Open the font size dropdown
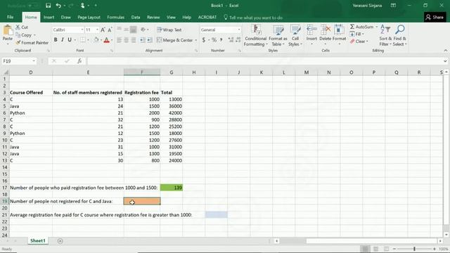450x253 pixels. tap(97, 30)
